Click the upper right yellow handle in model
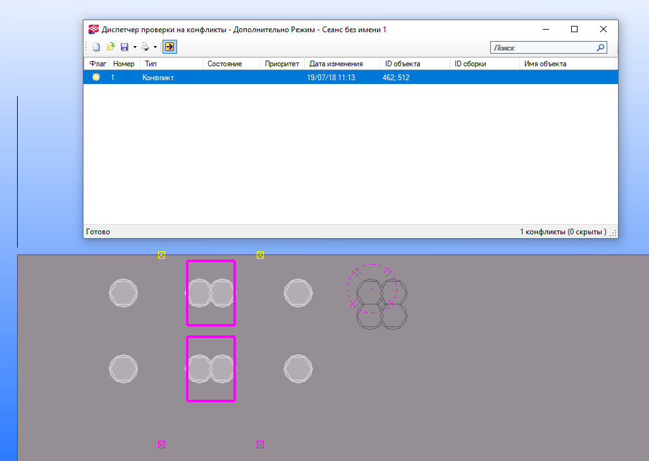The image size is (649, 461). [261, 255]
